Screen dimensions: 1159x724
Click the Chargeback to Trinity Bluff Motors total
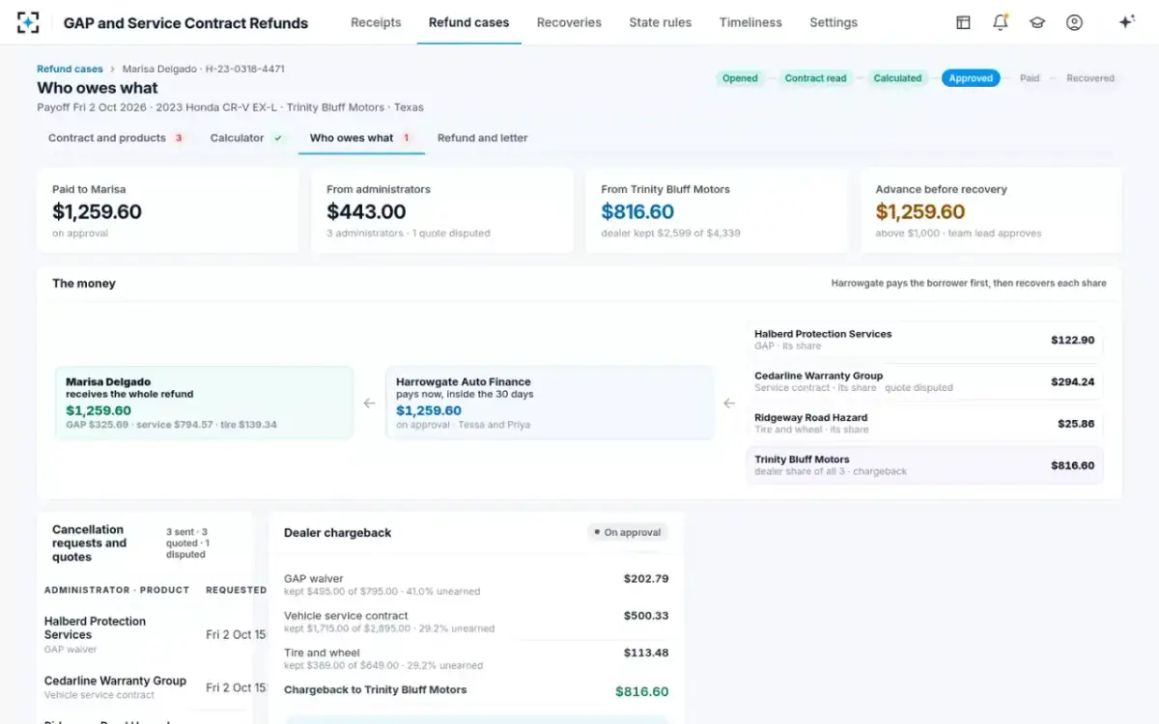(476, 691)
